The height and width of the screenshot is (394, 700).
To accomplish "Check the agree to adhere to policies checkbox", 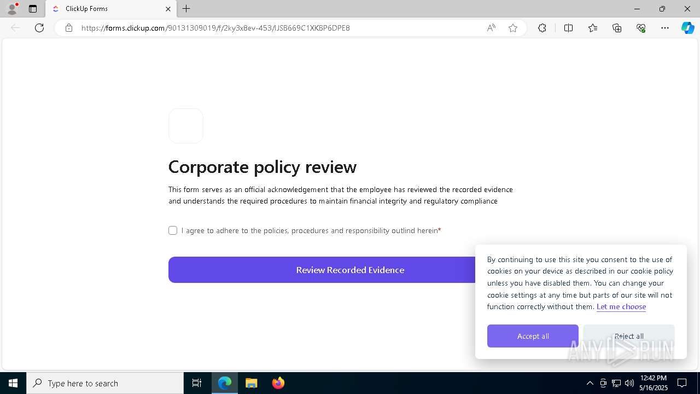I will tap(173, 230).
